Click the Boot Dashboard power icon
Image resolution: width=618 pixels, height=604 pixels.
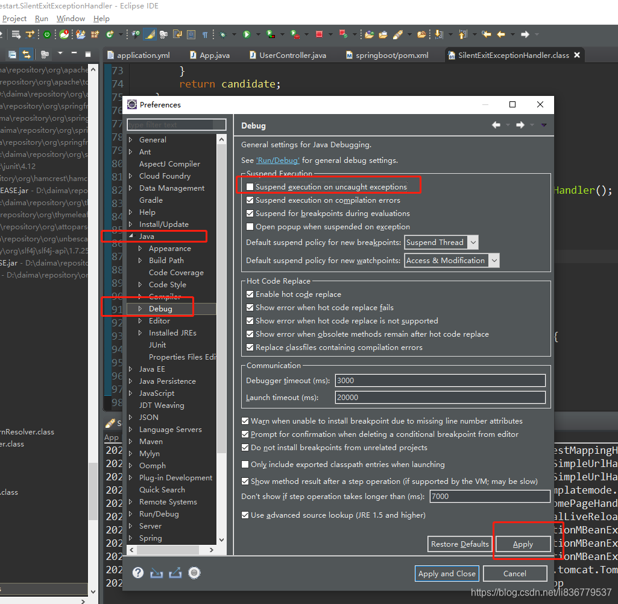click(x=47, y=35)
